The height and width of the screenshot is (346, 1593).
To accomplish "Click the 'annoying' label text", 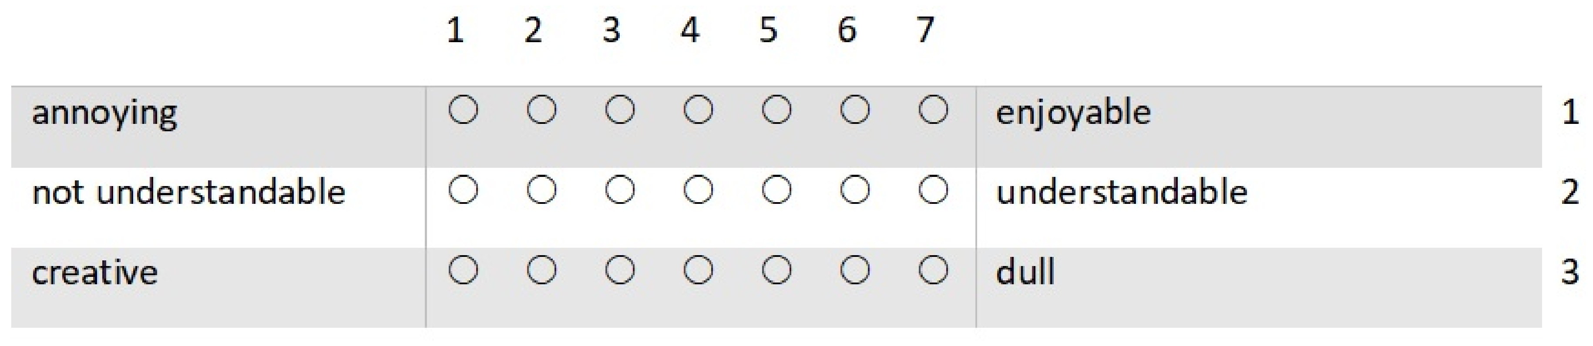I will click(104, 114).
